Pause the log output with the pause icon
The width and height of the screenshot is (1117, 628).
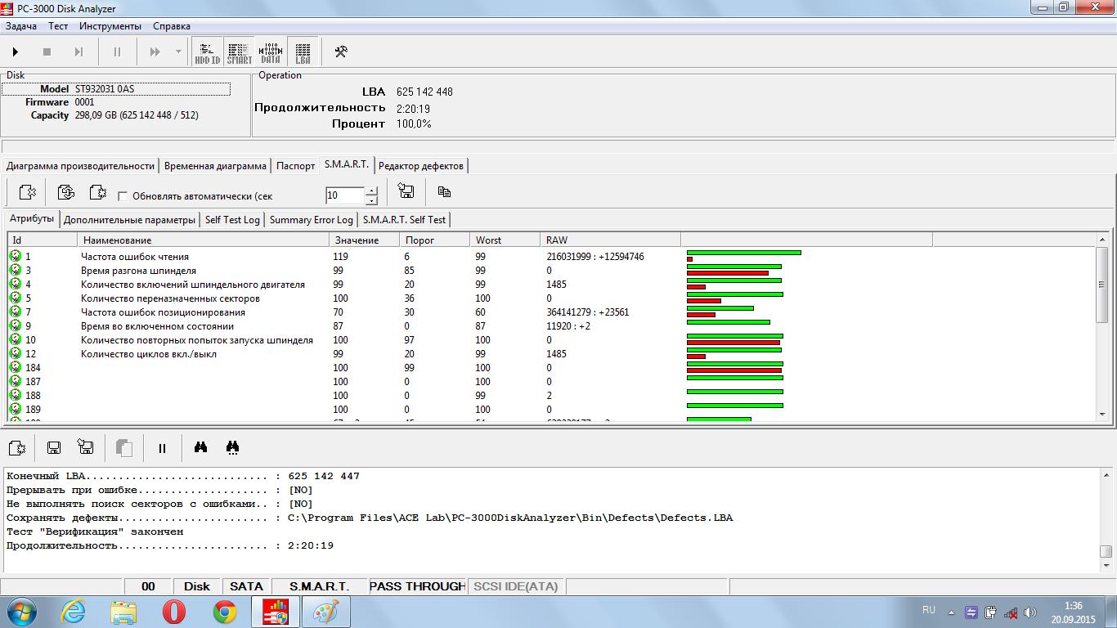point(162,447)
